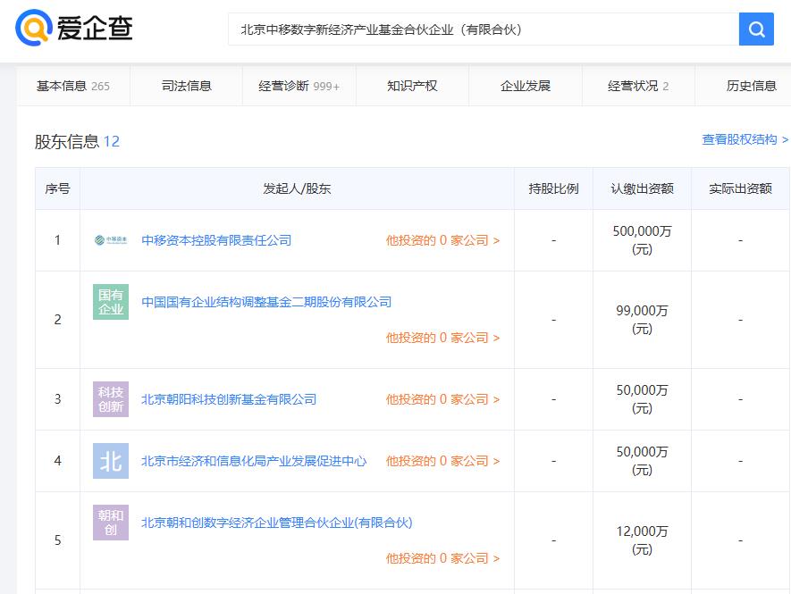Click the 股东信息 section heading

67,141
